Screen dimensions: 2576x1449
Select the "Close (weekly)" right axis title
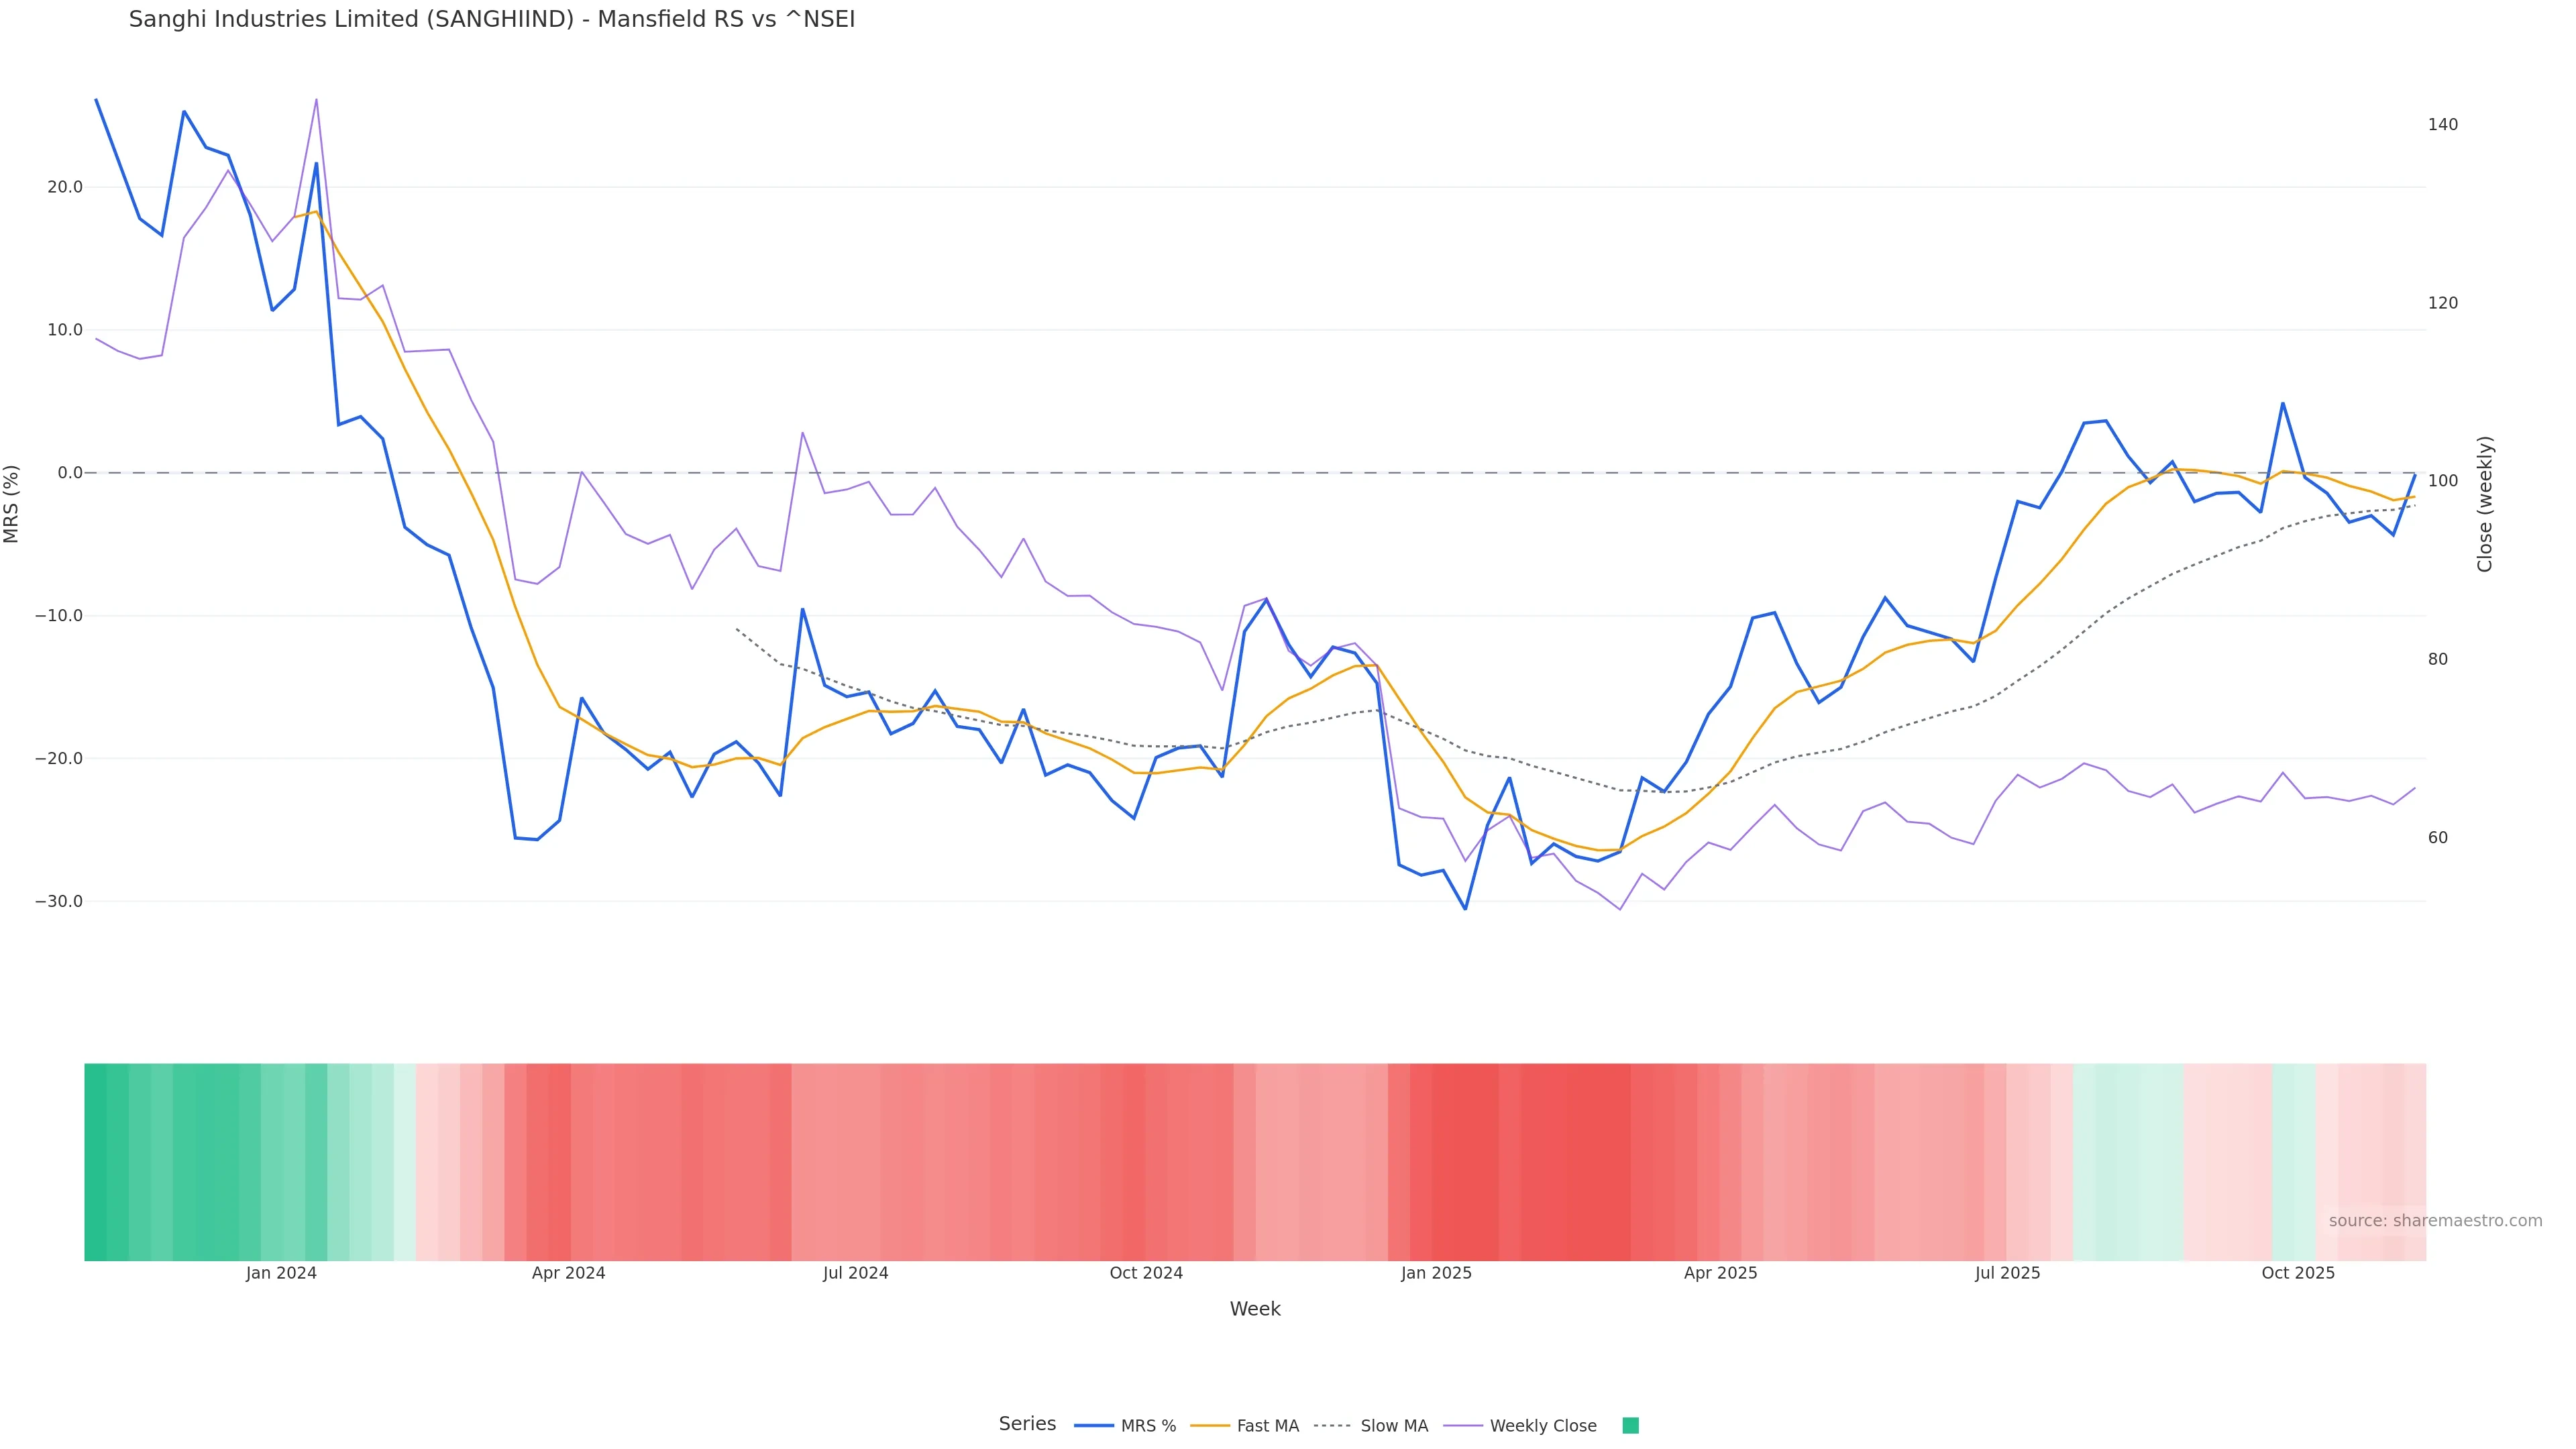(2485, 504)
